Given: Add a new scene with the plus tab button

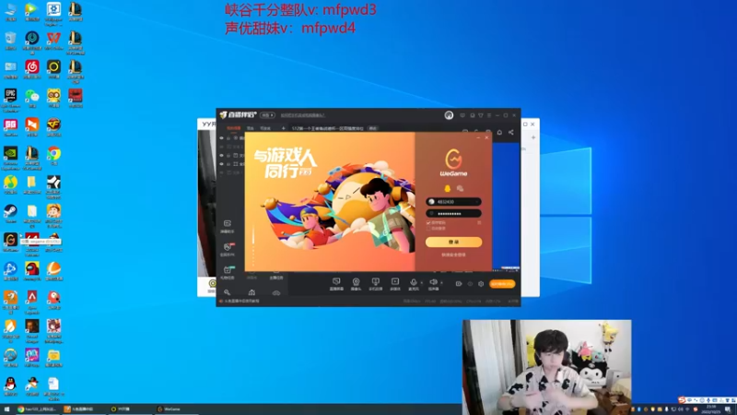Looking at the screenshot, I should point(283,128).
